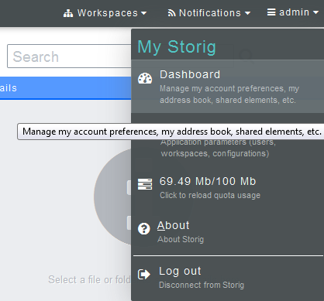Click the Dashboard gauge icon
The image size is (324, 301).
145,78
